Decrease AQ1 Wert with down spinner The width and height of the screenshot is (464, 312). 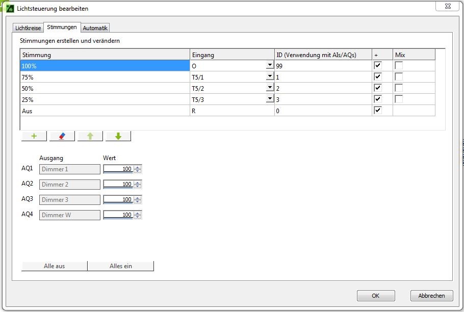point(137,171)
